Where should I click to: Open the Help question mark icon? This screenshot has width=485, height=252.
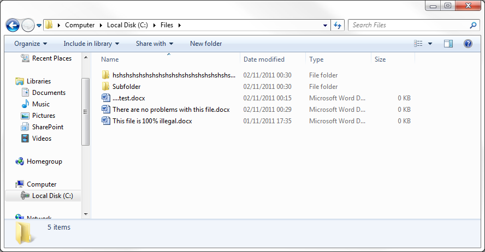pos(468,44)
